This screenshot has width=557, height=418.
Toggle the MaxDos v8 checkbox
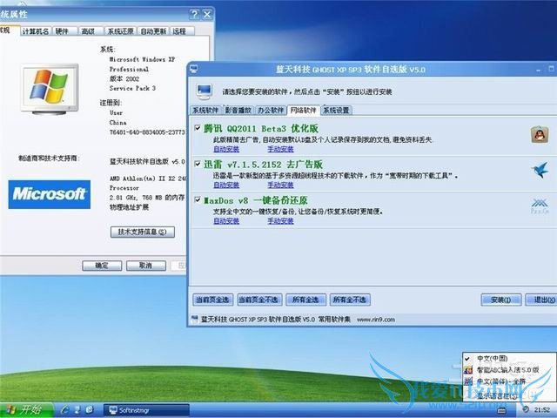[197, 200]
